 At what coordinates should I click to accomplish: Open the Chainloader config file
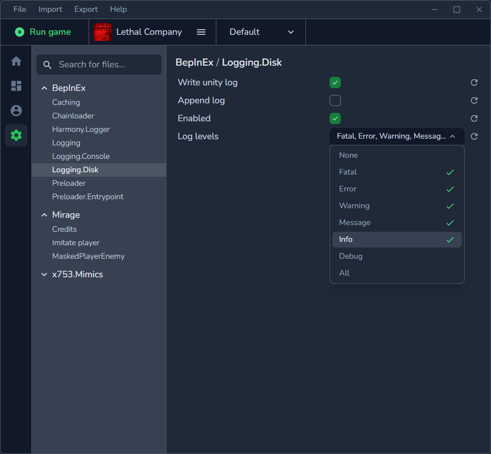pyautogui.click(x=73, y=116)
